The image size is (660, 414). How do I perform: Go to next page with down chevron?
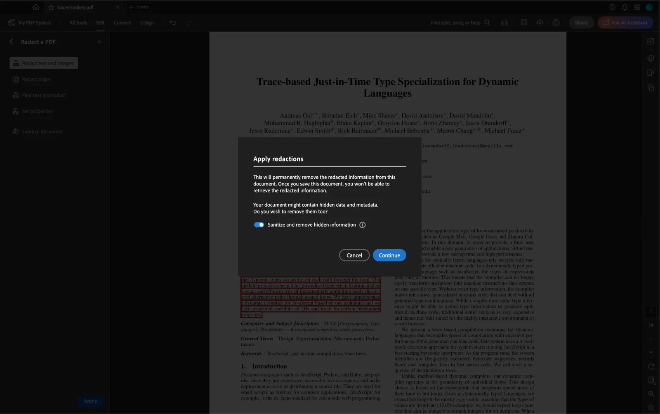651,352
